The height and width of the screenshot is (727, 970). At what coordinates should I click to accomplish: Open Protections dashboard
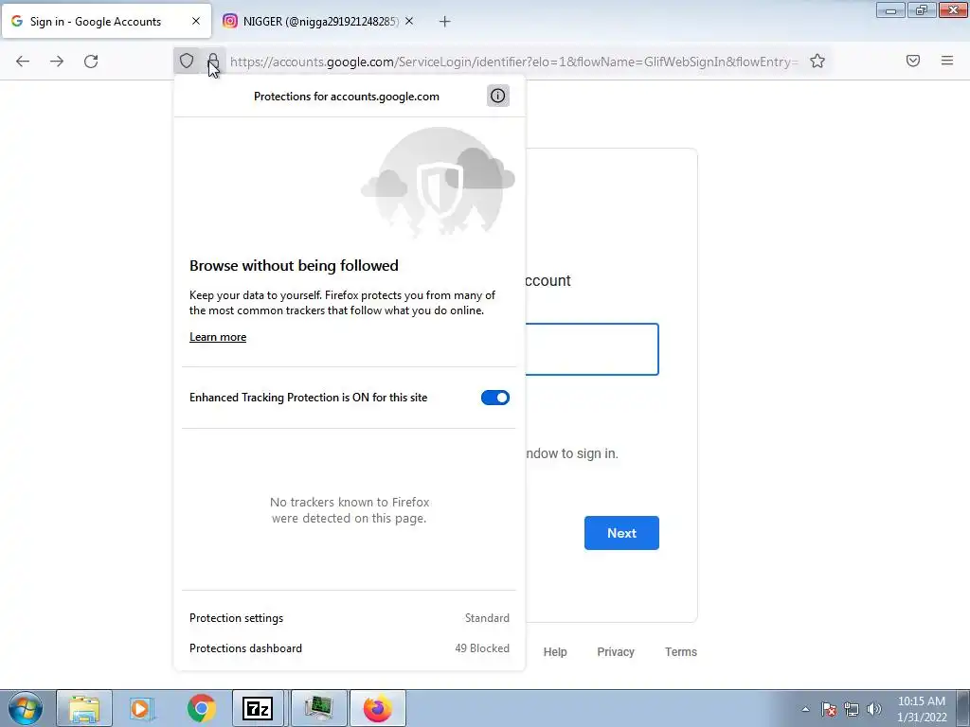(x=350, y=648)
